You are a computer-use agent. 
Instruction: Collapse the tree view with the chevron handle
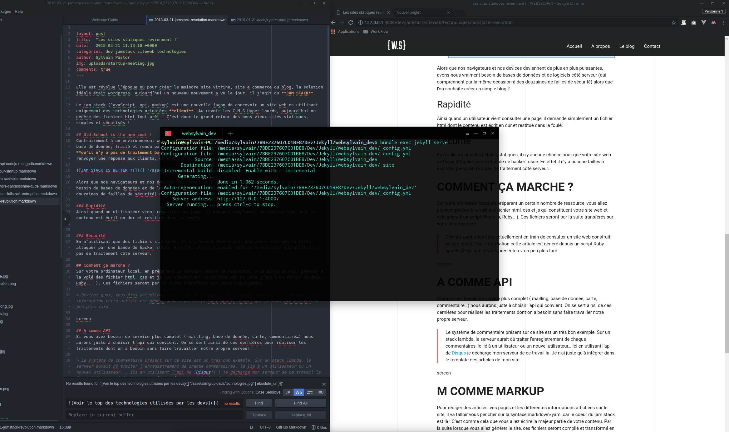tap(66, 219)
